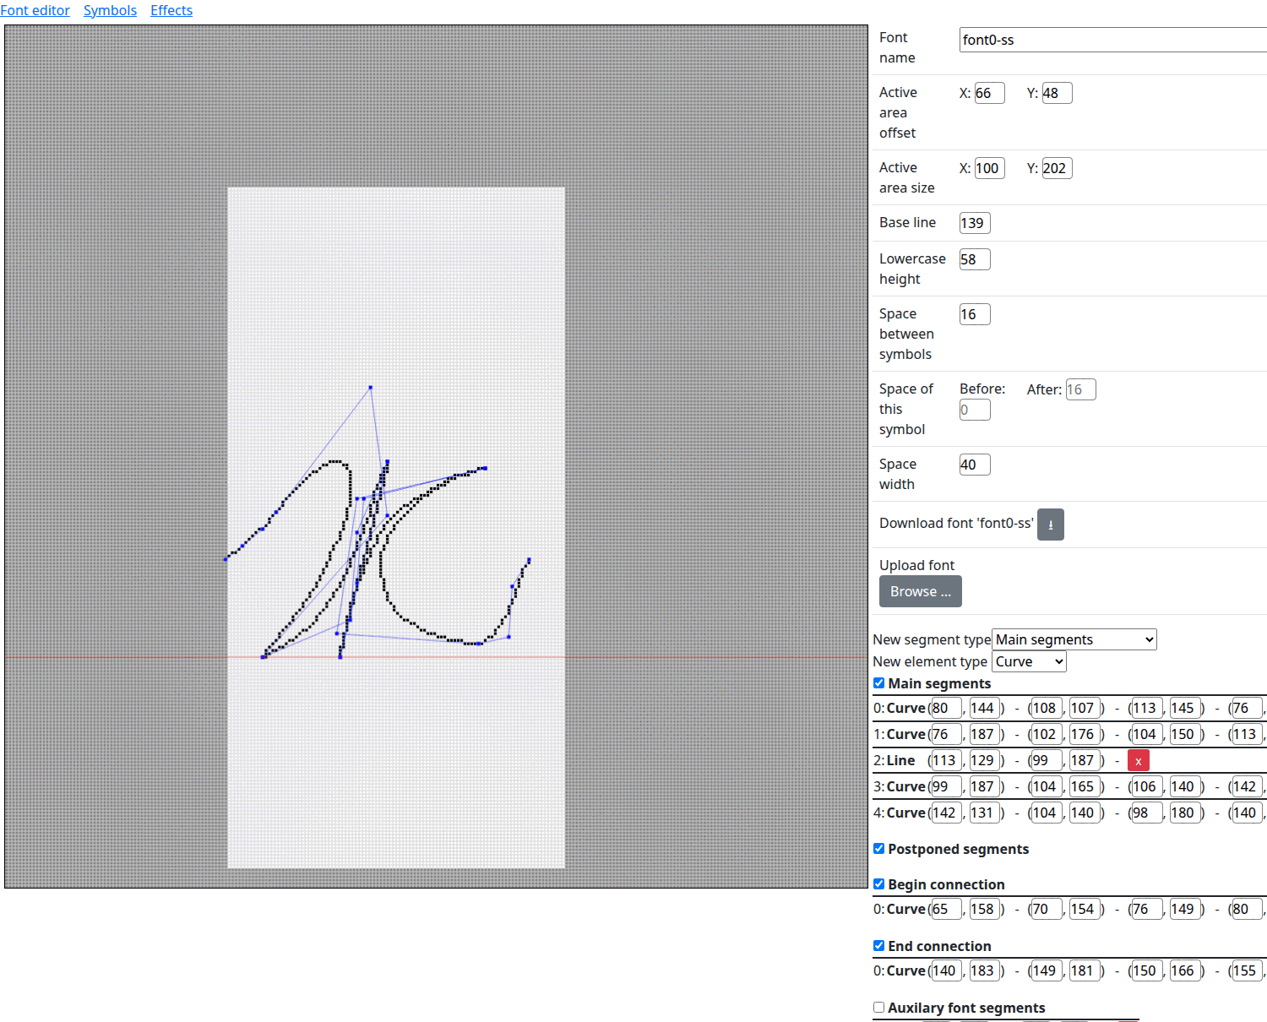Click the topmost blue control point on canvas

(x=370, y=388)
